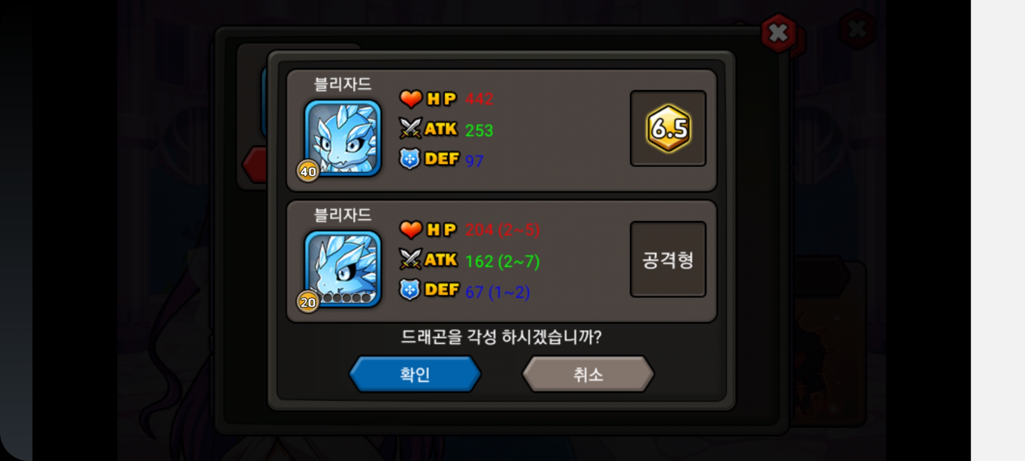Close the dialog with red X
Viewport: 1025px width, 461px height.
(778, 33)
